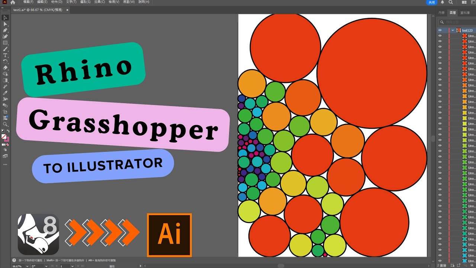Click the Fill color swatch

click(4, 137)
